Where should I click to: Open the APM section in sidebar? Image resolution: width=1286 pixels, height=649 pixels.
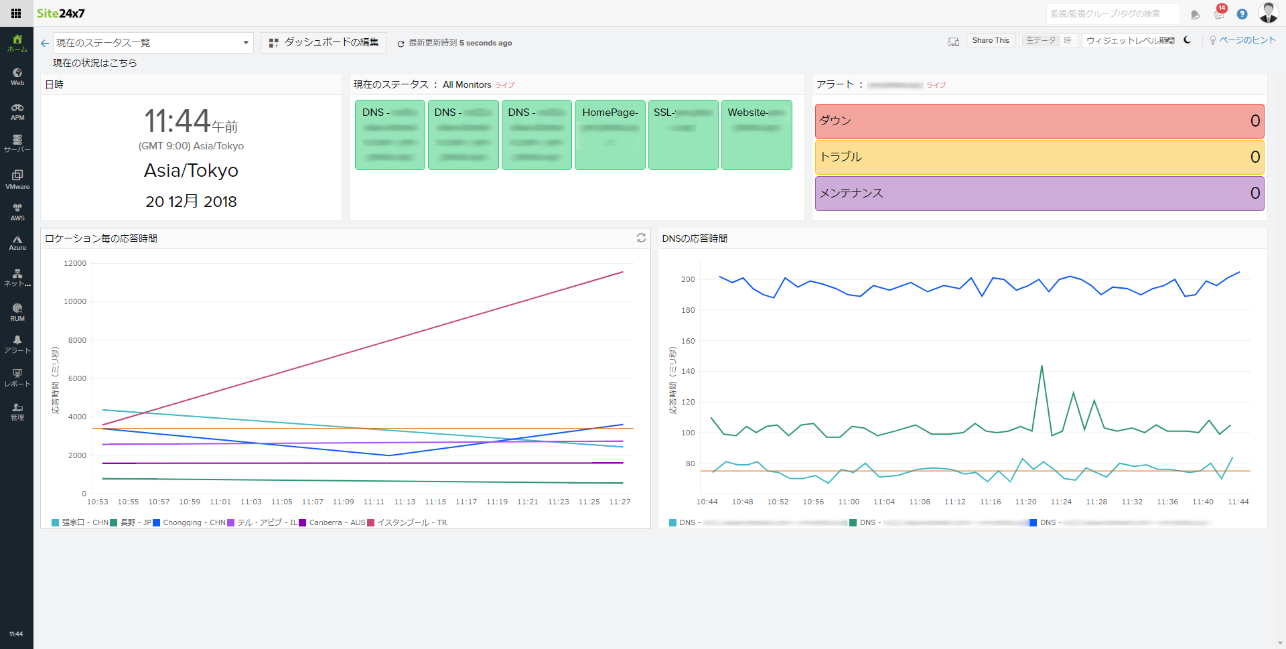tap(17, 111)
